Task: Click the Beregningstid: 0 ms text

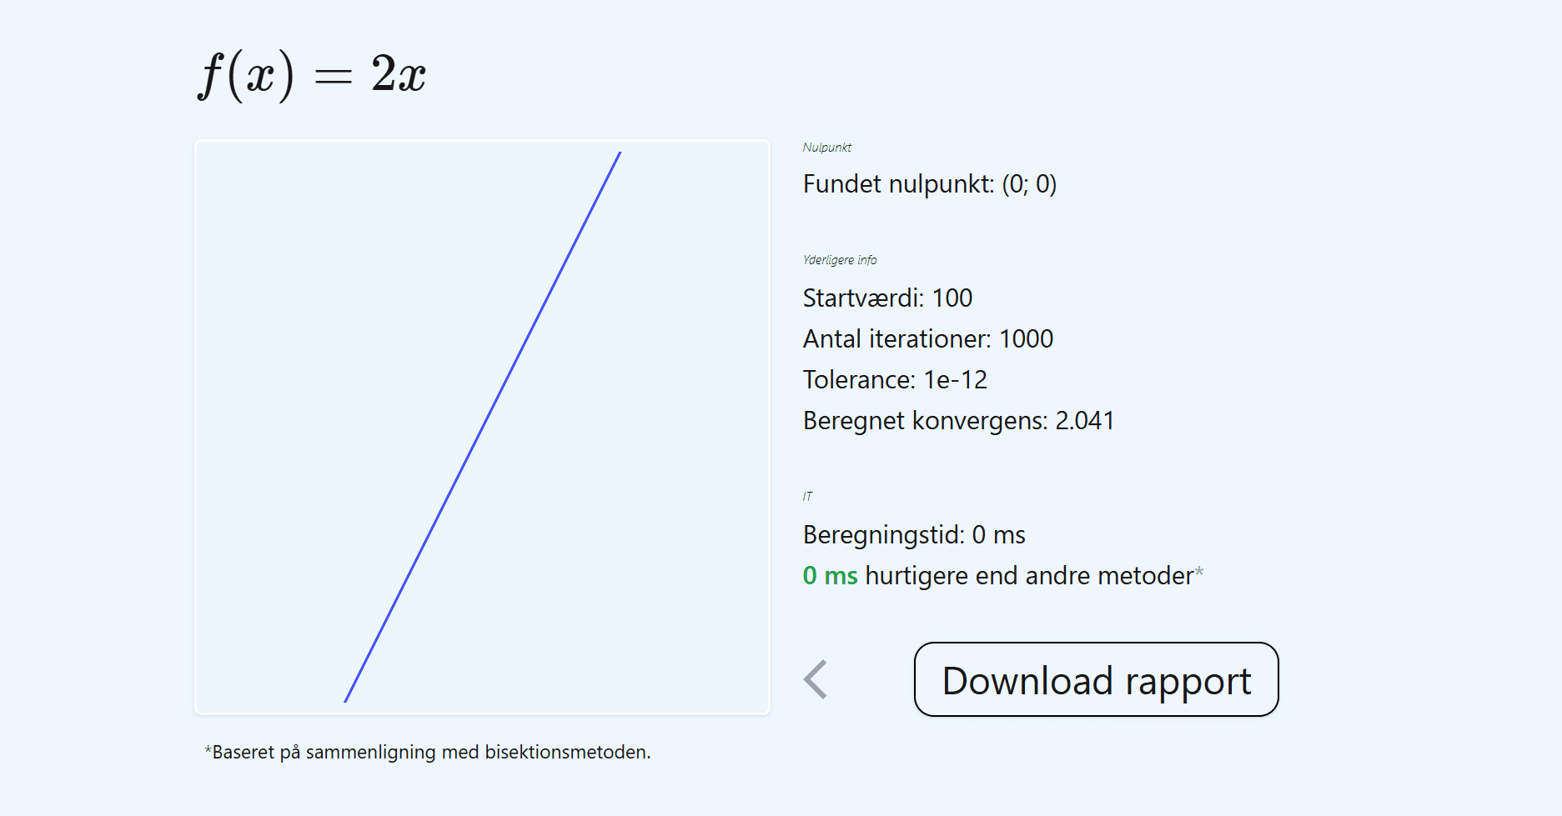Action: [913, 535]
